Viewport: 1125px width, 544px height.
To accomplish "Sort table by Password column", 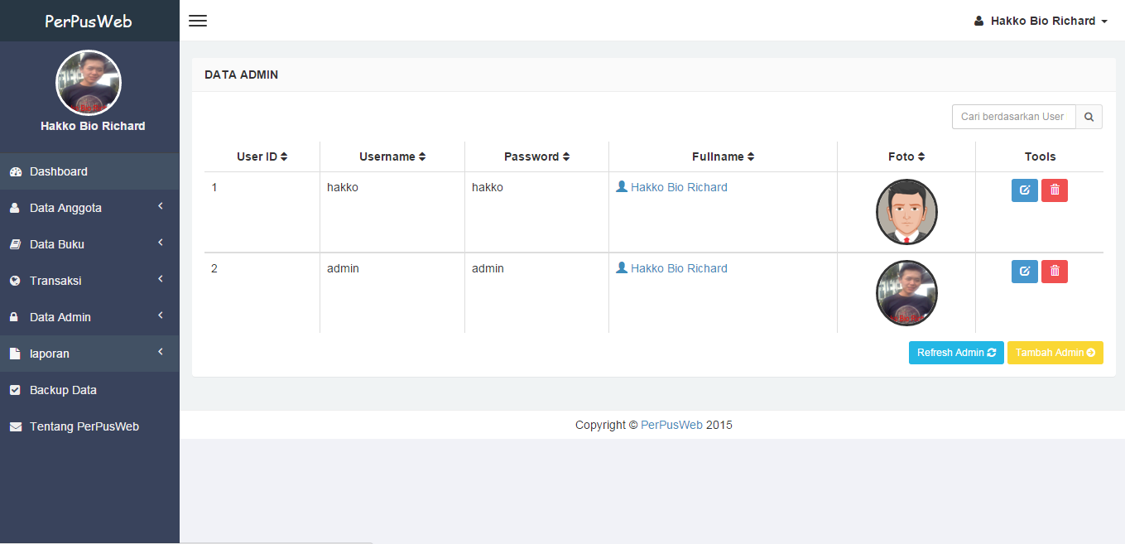I will 536,156.
